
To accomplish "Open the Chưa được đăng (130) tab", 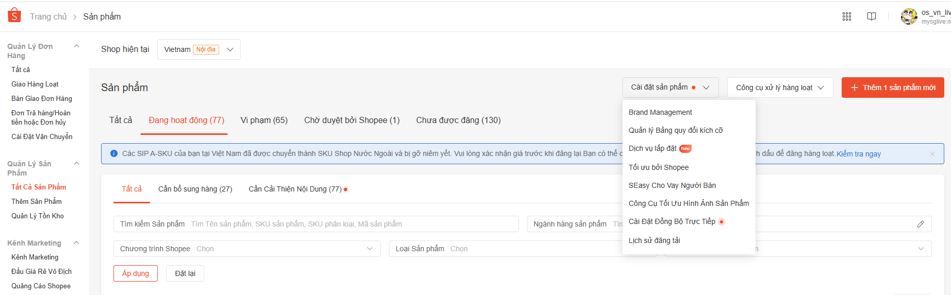I will pyautogui.click(x=458, y=120).
